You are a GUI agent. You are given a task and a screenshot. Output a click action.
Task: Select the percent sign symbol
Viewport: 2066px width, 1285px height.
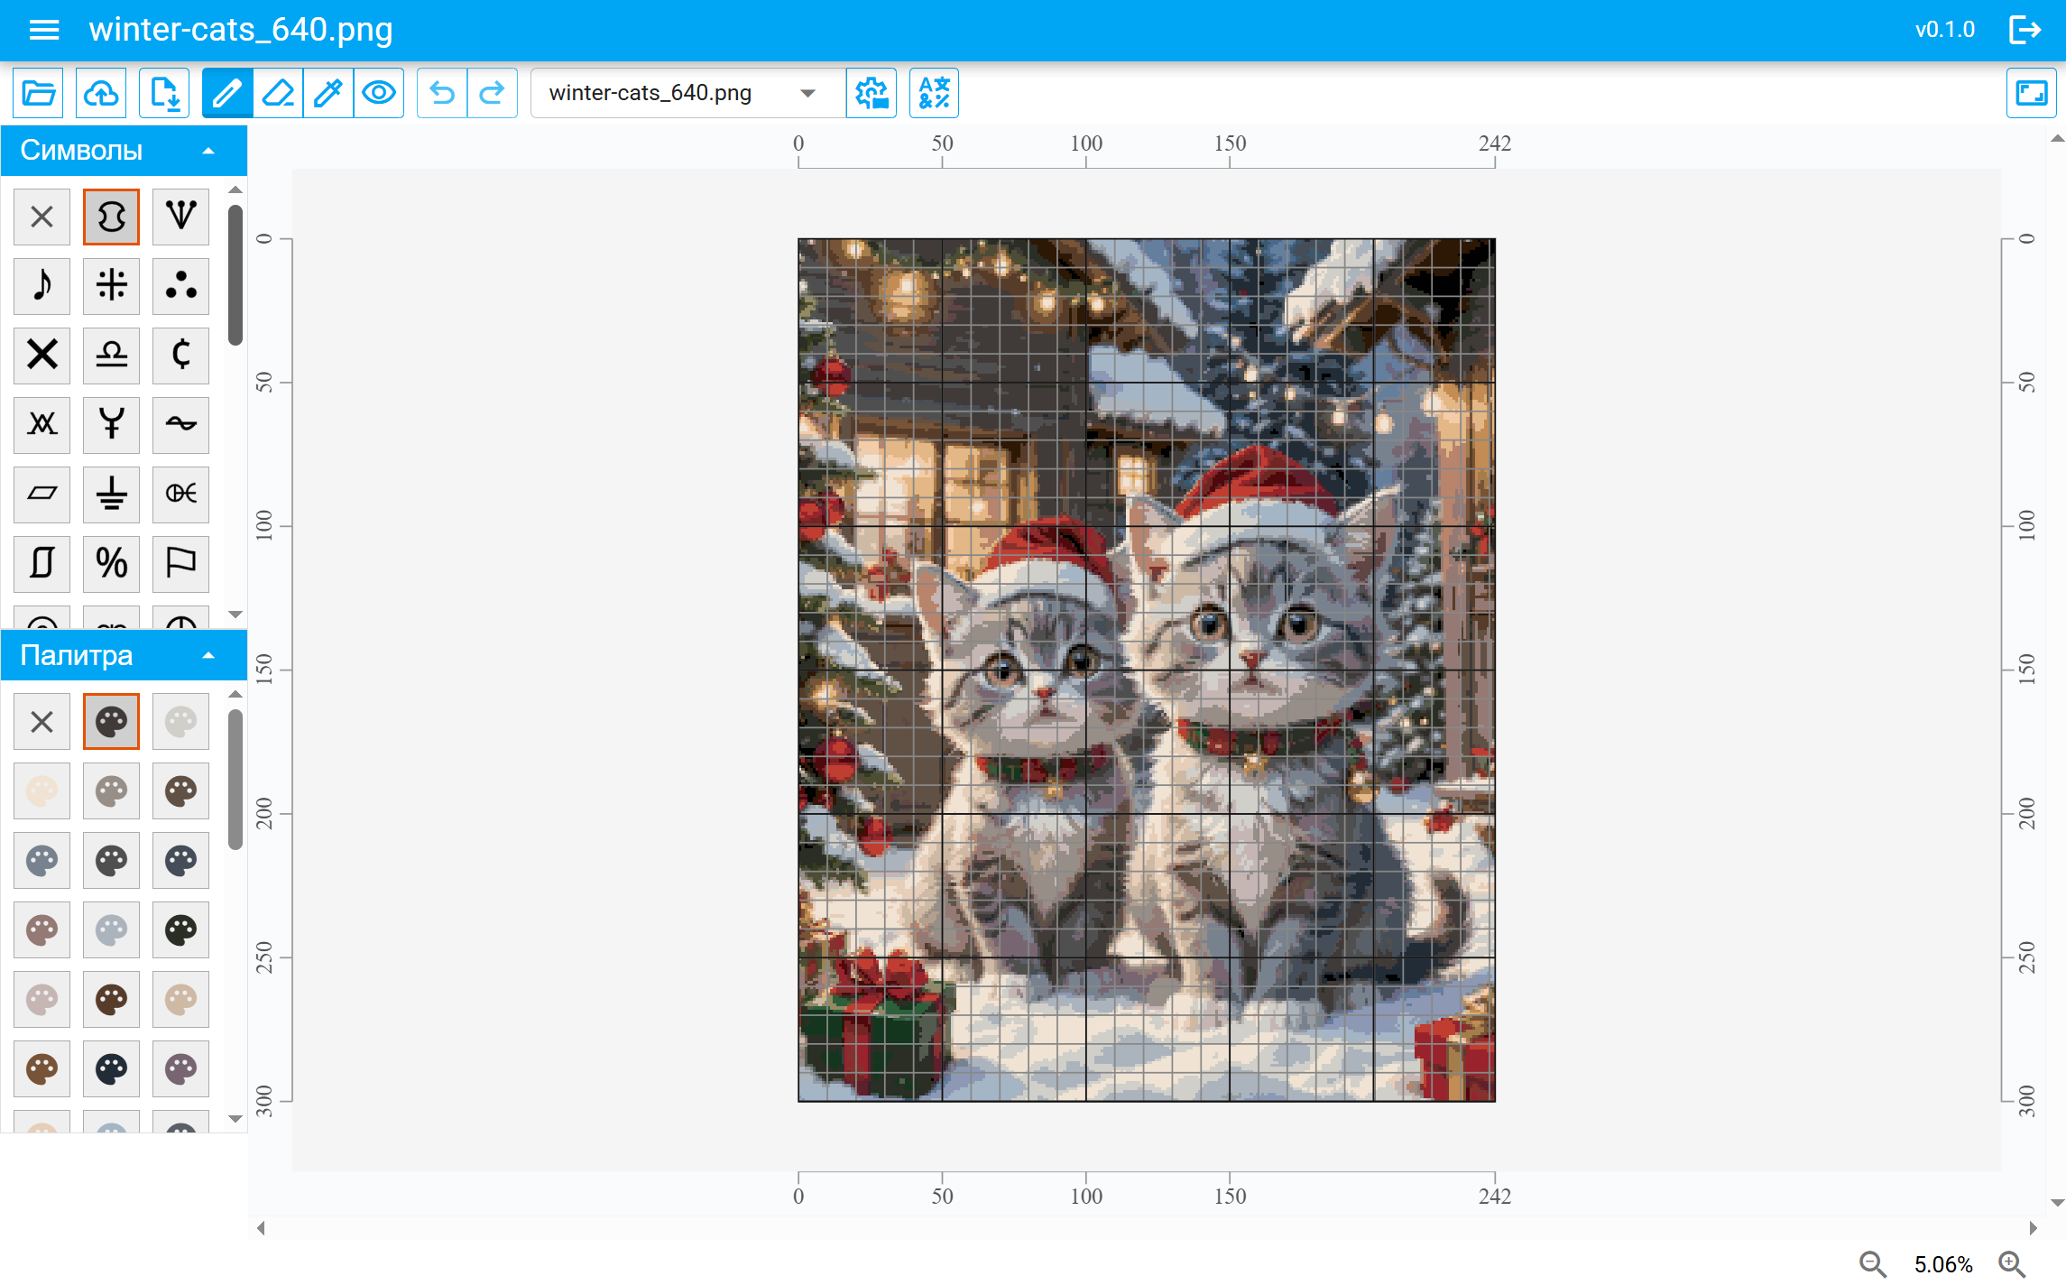(112, 564)
